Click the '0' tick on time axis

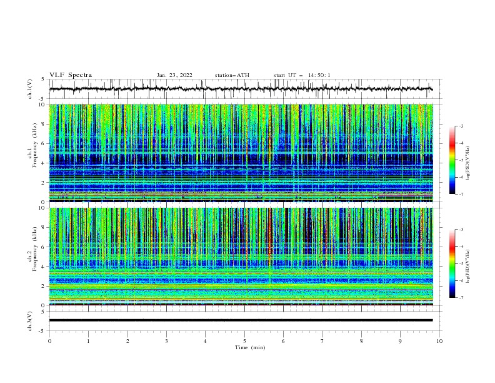tap(49, 341)
